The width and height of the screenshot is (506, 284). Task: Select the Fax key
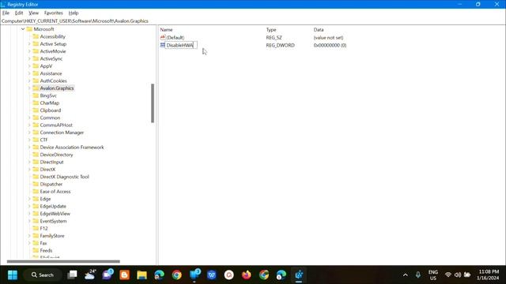tap(43, 243)
